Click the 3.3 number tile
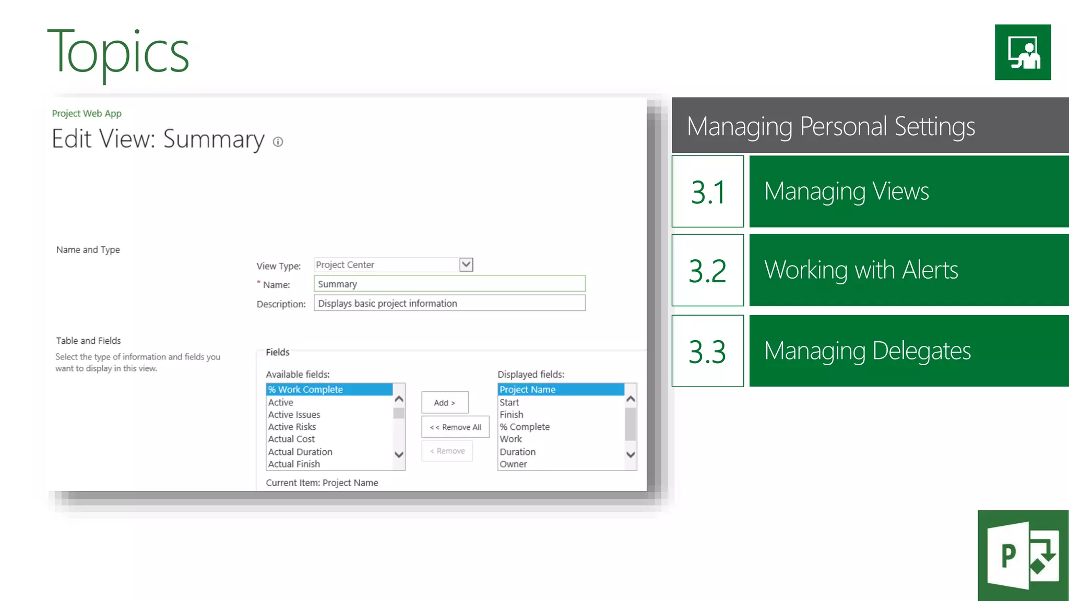 [708, 351]
